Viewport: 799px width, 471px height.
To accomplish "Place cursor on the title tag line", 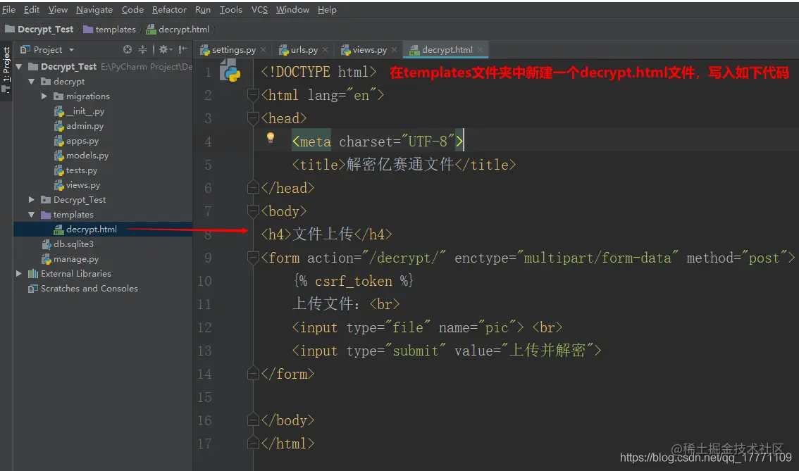I will click(404, 165).
